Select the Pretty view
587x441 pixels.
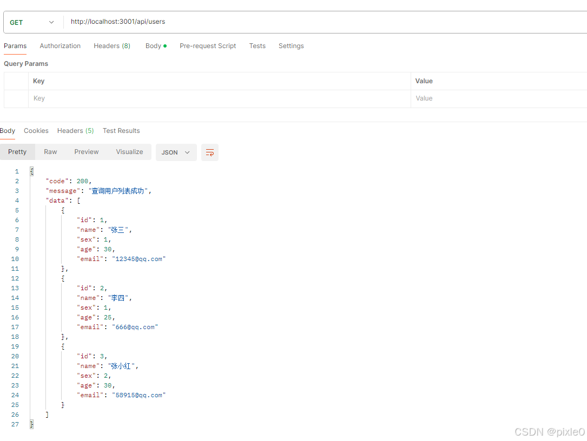(x=17, y=152)
